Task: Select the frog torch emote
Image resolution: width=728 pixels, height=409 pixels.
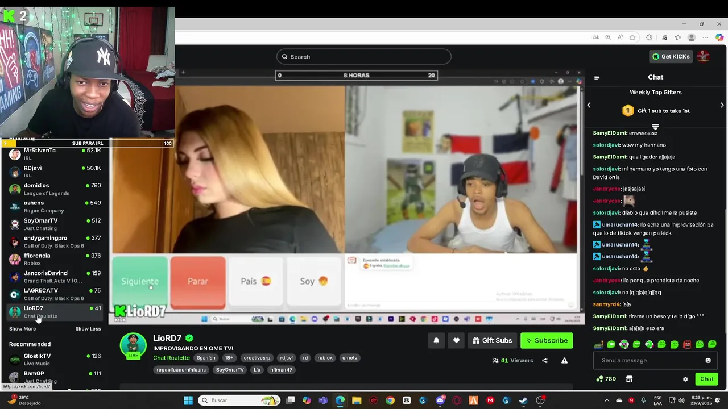Action: tap(598, 344)
